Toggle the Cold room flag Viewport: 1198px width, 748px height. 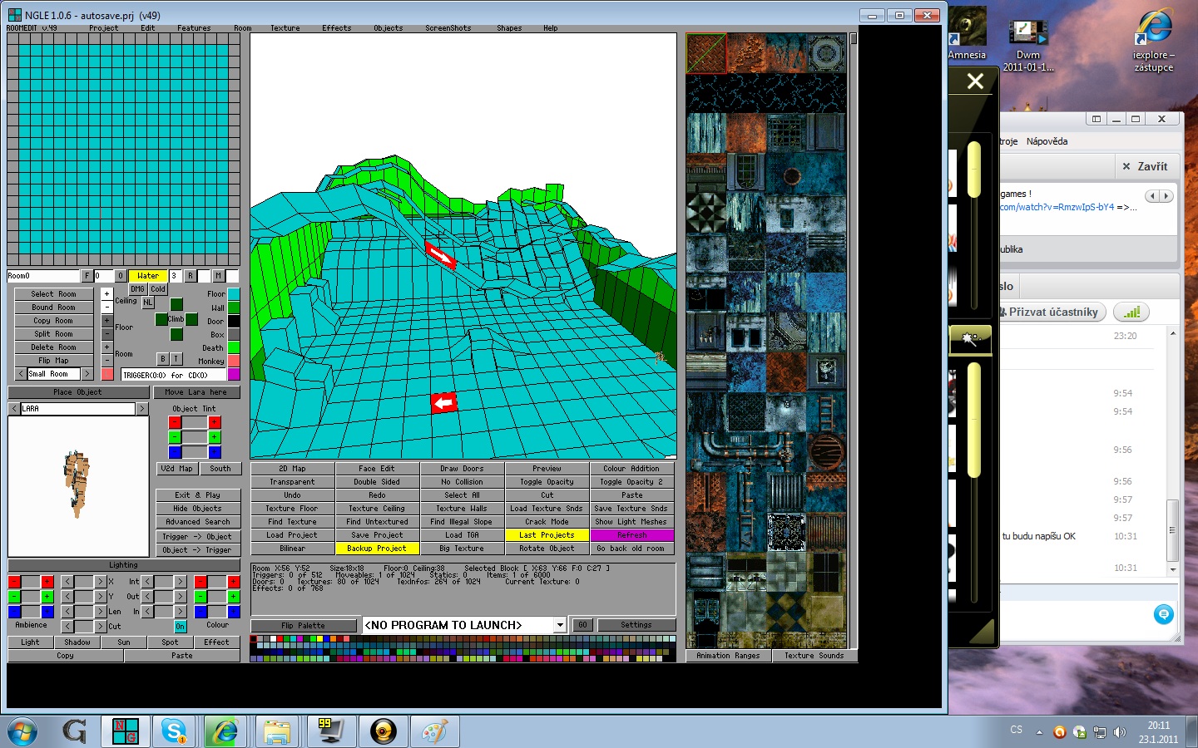click(158, 289)
